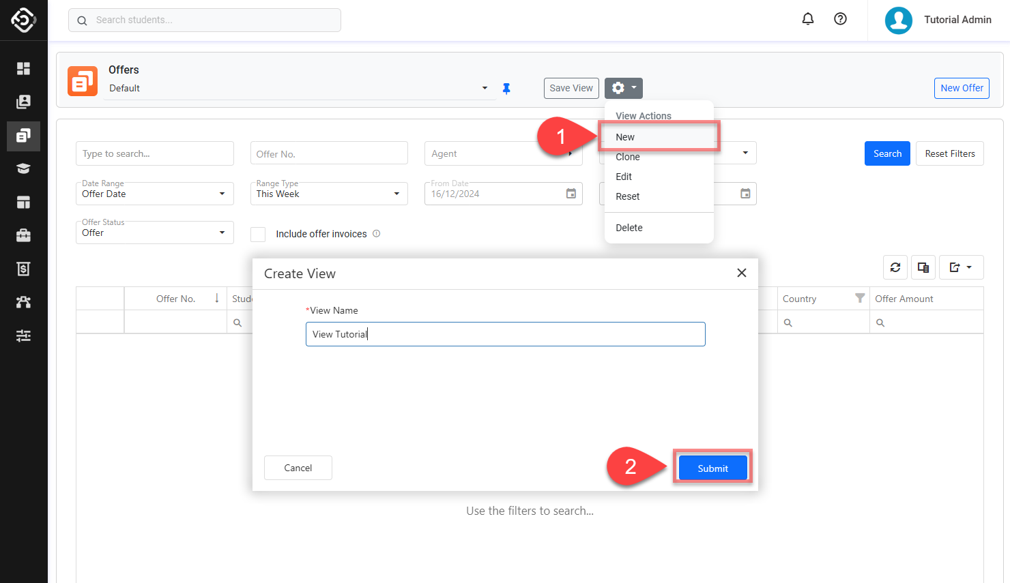
Task: Click the Country column filter funnel
Action: [860, 298]
